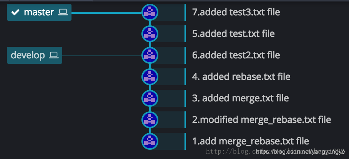
Task: Select the node for commit 2 modified merge_rebase.txt
Action: pyautogui.click(x=150, y=120)
